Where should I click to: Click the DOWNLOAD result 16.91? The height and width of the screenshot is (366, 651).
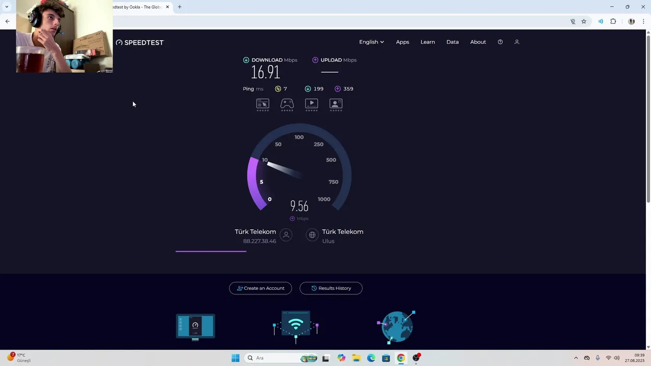coord(265,72)
